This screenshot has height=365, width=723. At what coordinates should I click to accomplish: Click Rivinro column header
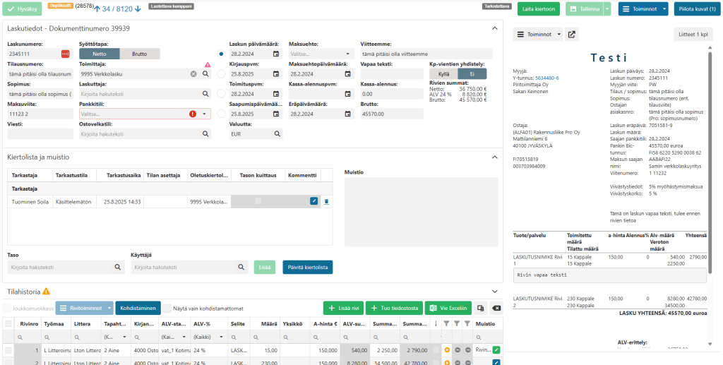[x=29, y=324]
